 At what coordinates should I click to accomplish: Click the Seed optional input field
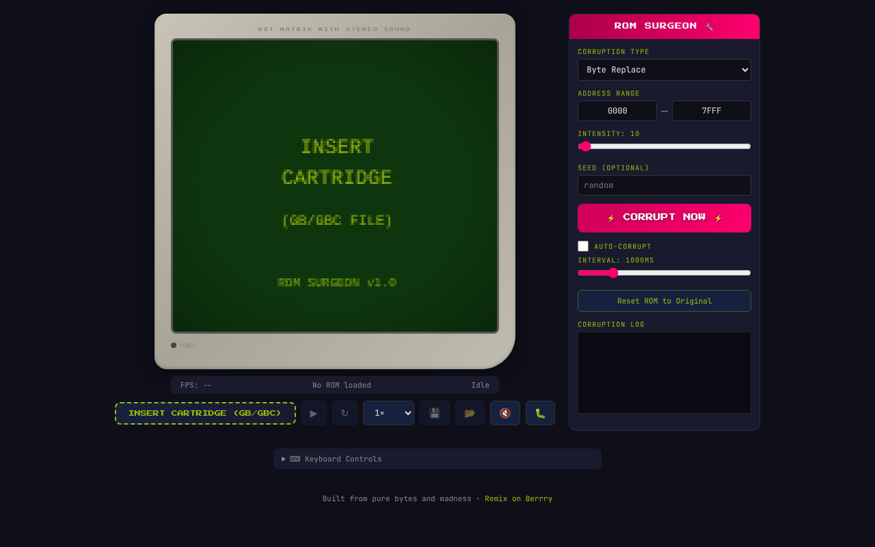(x=664, y=185)
